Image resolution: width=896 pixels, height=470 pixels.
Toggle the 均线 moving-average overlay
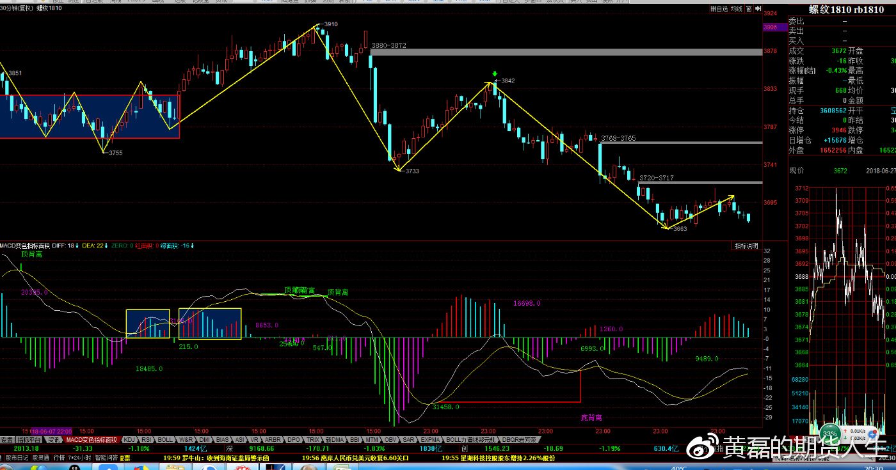coord(737,8)
